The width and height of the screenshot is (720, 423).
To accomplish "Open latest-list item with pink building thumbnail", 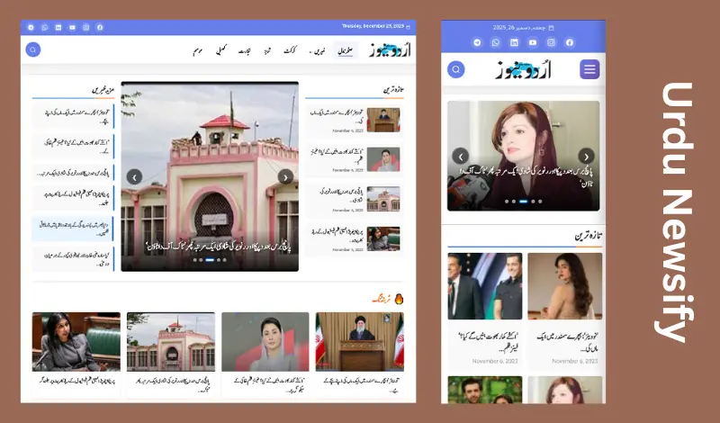I will coord(354,199).
